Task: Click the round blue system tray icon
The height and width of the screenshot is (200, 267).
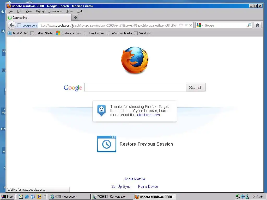Action: click(x=243, y=197)
